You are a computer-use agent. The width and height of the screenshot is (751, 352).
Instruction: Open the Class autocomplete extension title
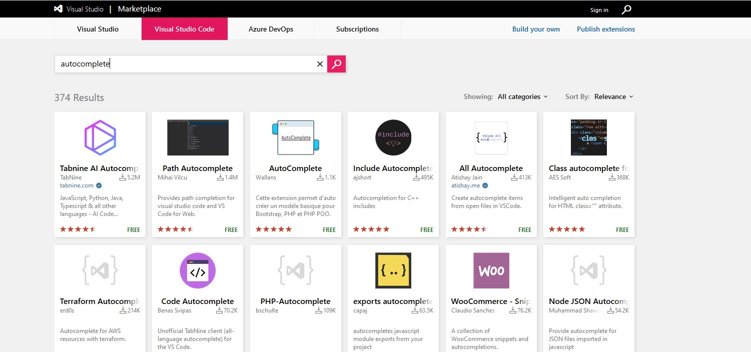point(589,168)
